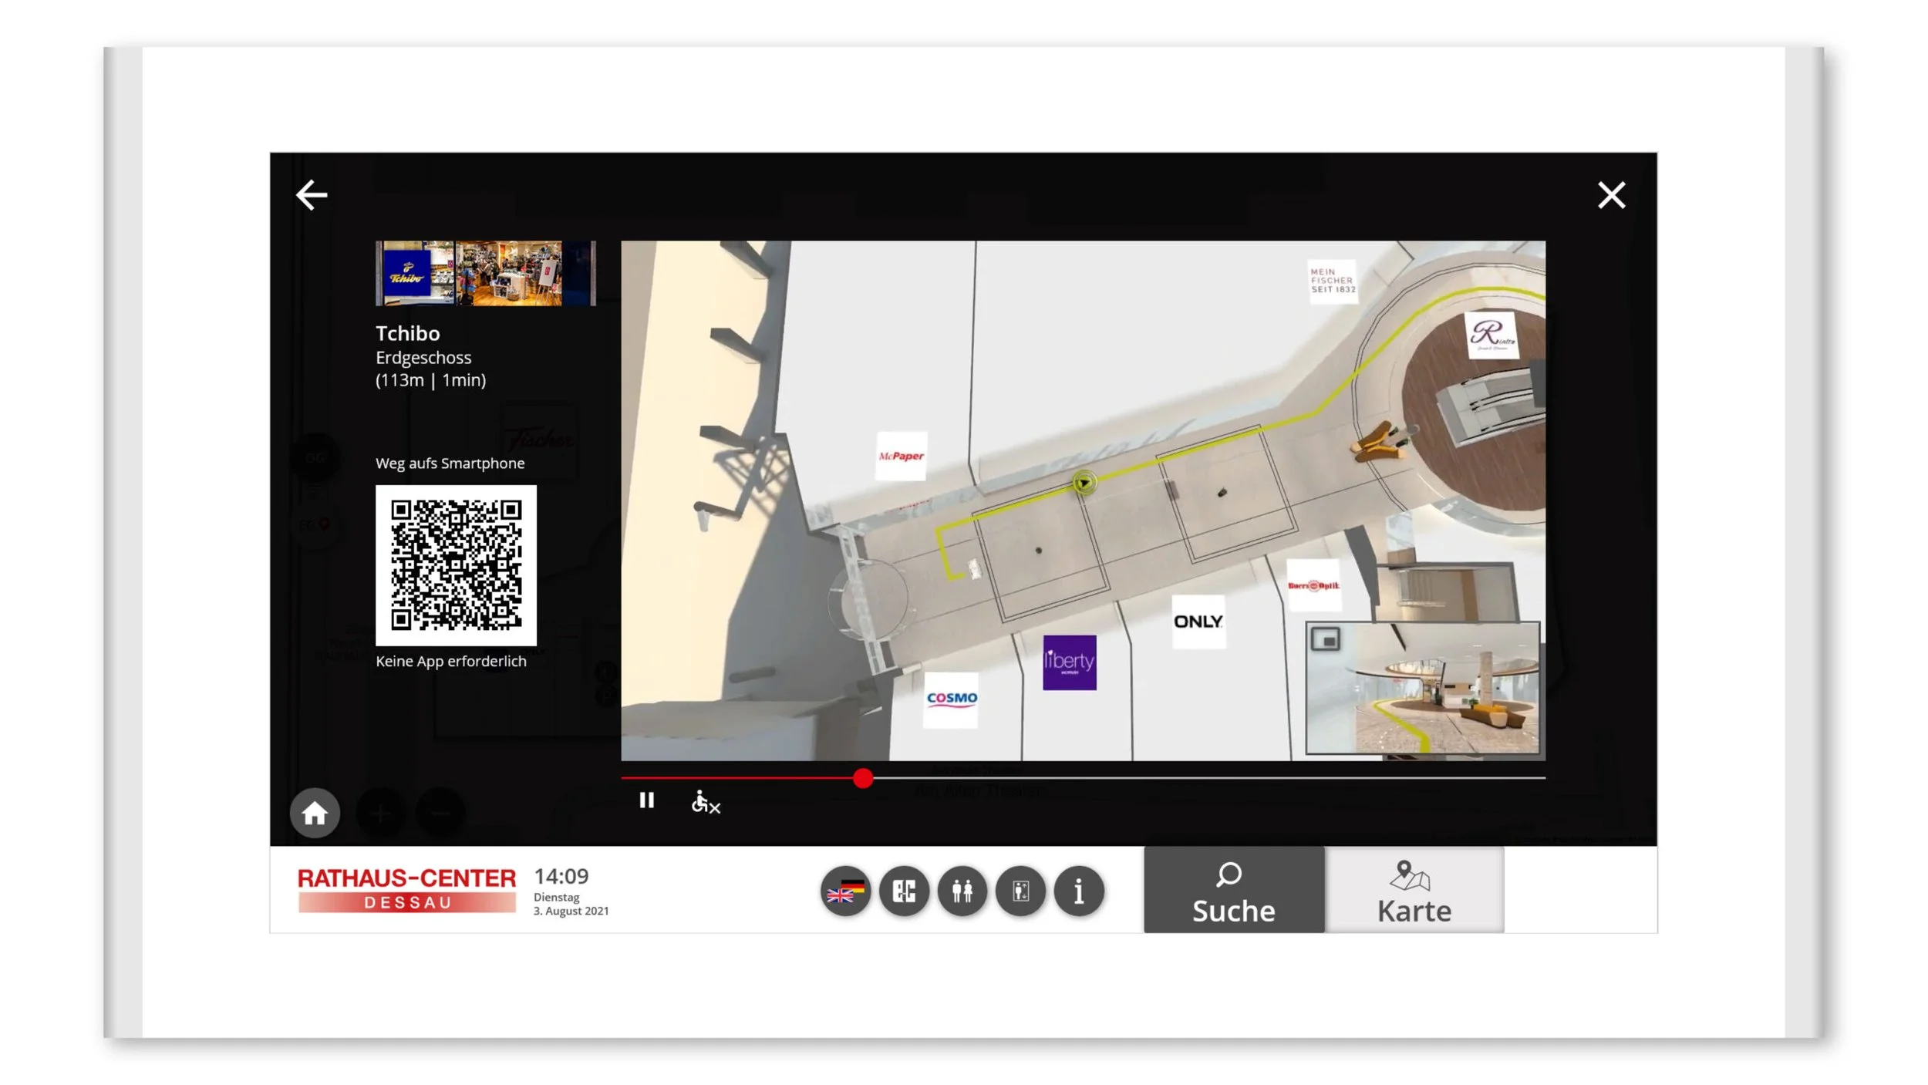Open the information 'i' button
This screenshot has width=1928, height=1085.
pyautogui.click(x=1078, y=891)
